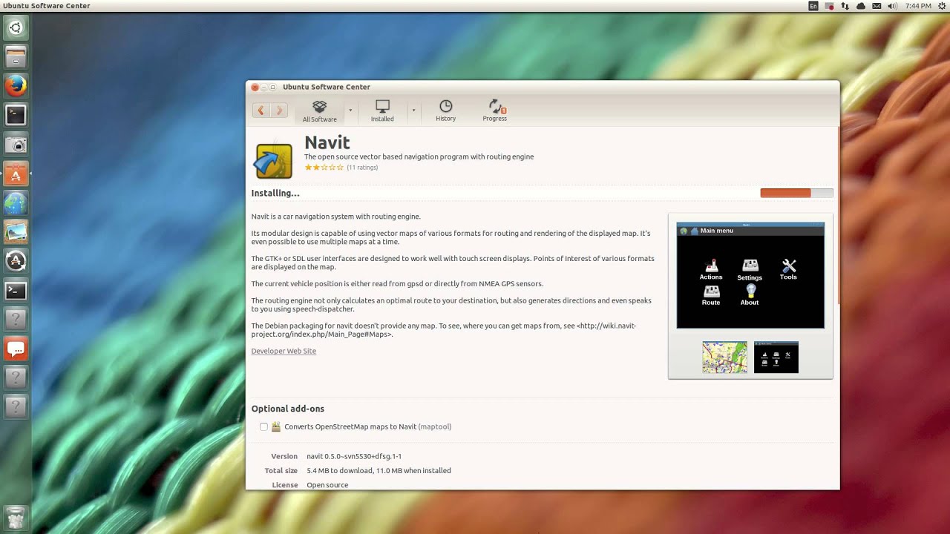Open the All Software section
The width and height of the screenshot is (950, 534).
(319, 111)
